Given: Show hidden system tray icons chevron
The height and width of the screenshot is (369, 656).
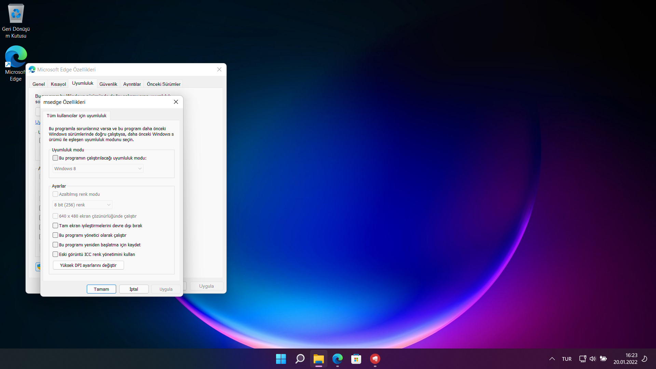Looking at the screenshot, I should 552,359.
